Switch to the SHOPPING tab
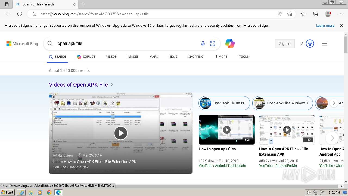The height and width of the screenshot is (196, 348). 196,57
